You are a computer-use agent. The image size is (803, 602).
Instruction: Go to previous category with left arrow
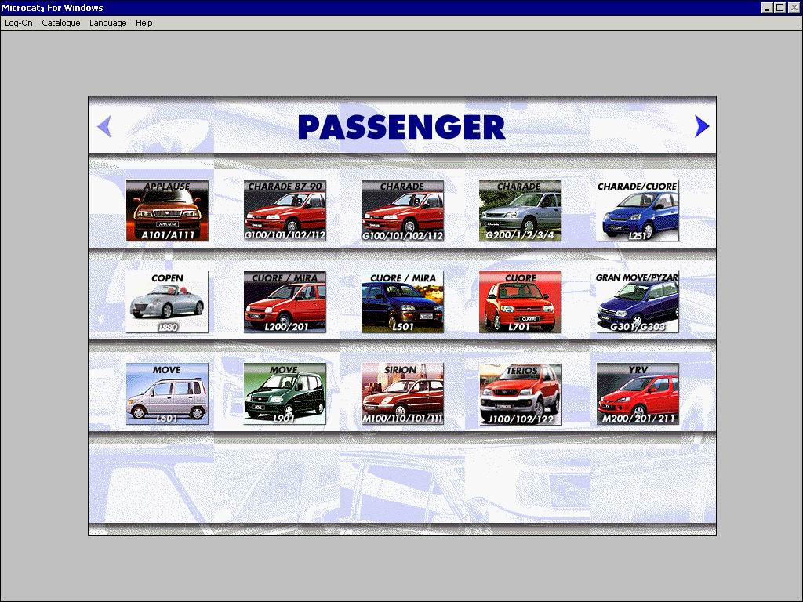(x=104, y=126)
